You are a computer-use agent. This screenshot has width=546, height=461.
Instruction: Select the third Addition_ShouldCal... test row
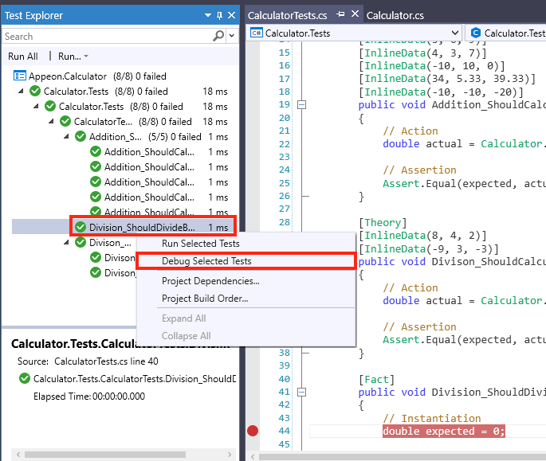(x=159, y=182)
